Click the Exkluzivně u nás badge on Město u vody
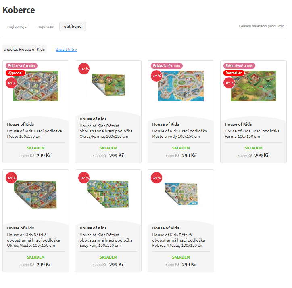This screenshot has width=292, height=288. coord(167,66)
